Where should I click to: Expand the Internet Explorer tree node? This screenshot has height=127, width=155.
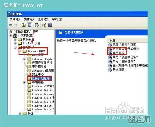pyautogui.click(x=24, y=59)
